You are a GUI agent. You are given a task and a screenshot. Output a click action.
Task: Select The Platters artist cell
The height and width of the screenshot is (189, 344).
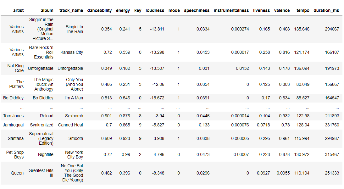click(16, 84)
